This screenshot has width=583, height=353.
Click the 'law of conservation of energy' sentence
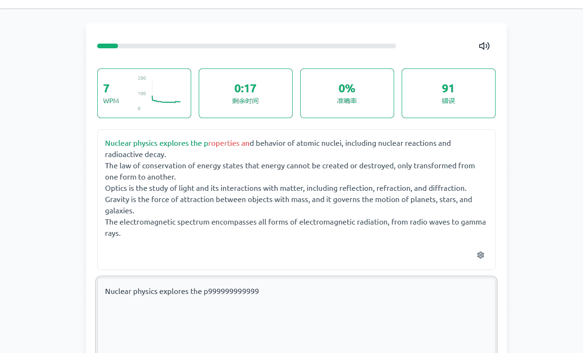click(290, 171)
